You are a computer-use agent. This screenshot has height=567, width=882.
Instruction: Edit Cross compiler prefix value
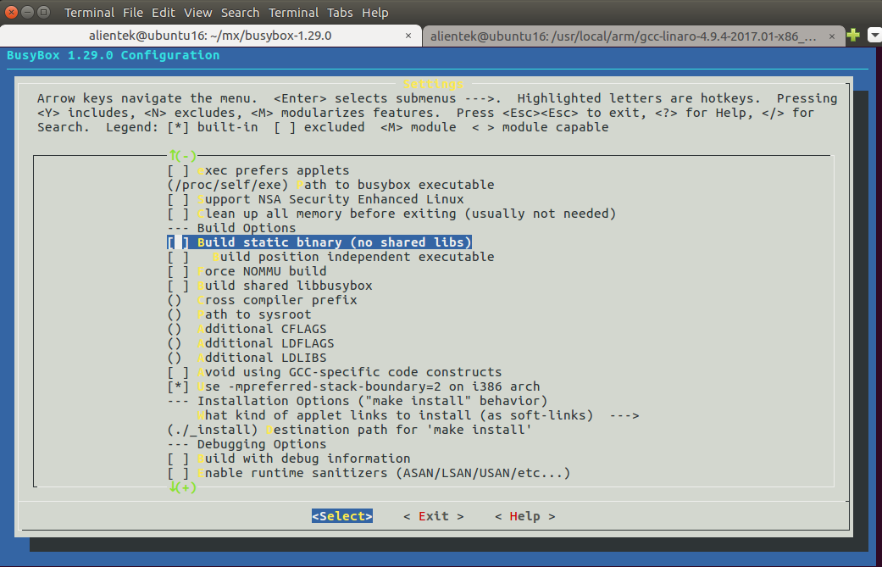point(262,300)
